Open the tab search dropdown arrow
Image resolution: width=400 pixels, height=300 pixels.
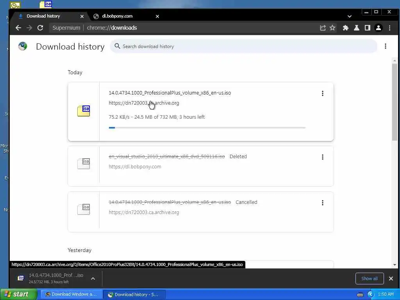350,16
